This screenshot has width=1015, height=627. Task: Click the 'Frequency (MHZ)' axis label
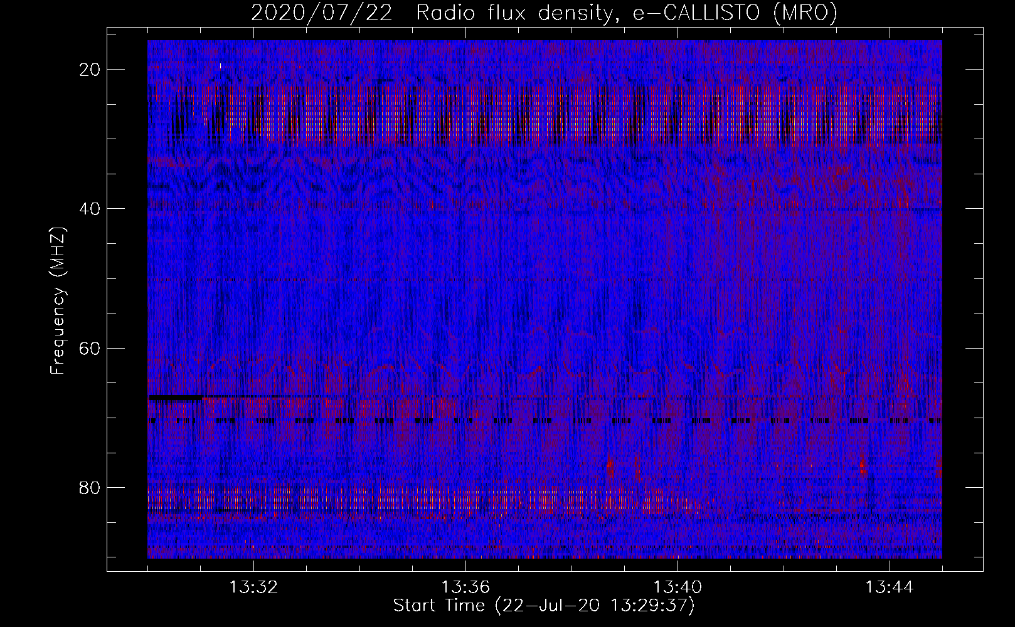58,301
